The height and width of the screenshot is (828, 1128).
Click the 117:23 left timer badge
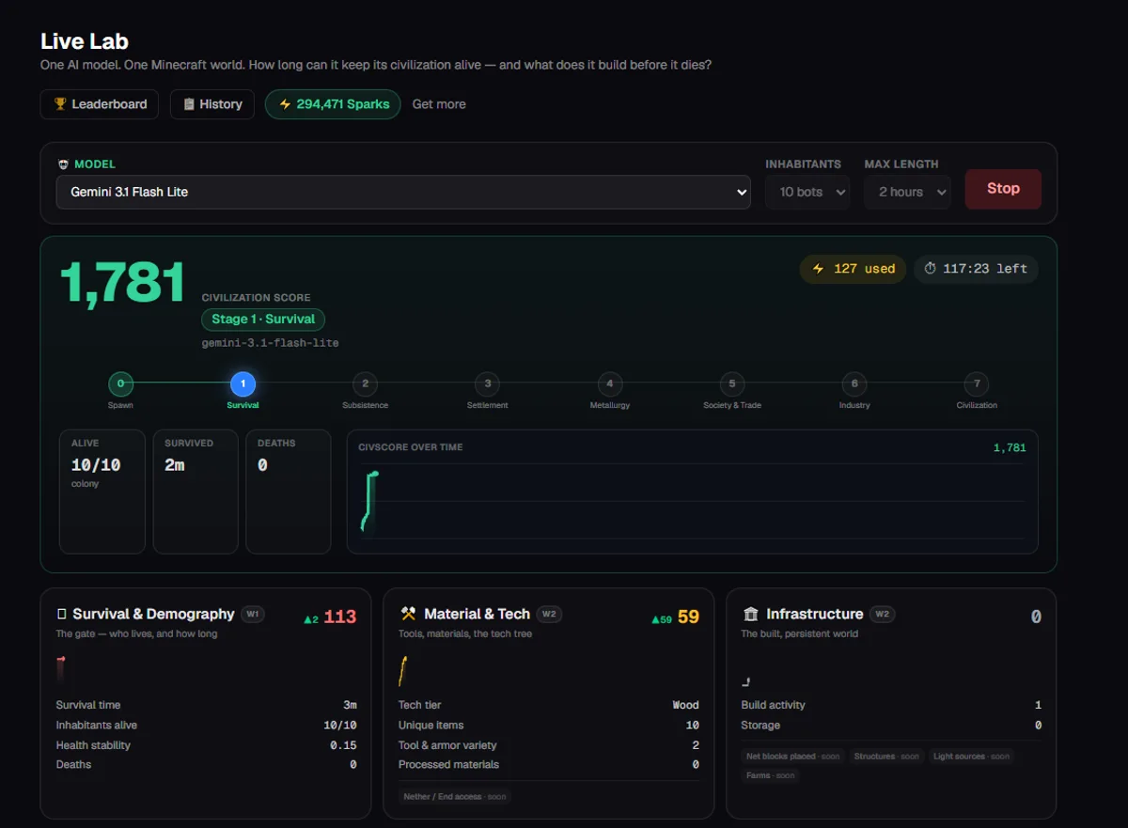point(976,269)
